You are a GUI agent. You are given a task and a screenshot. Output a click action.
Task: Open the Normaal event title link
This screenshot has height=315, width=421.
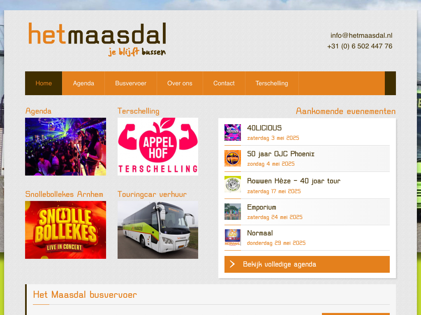(260, 233)
